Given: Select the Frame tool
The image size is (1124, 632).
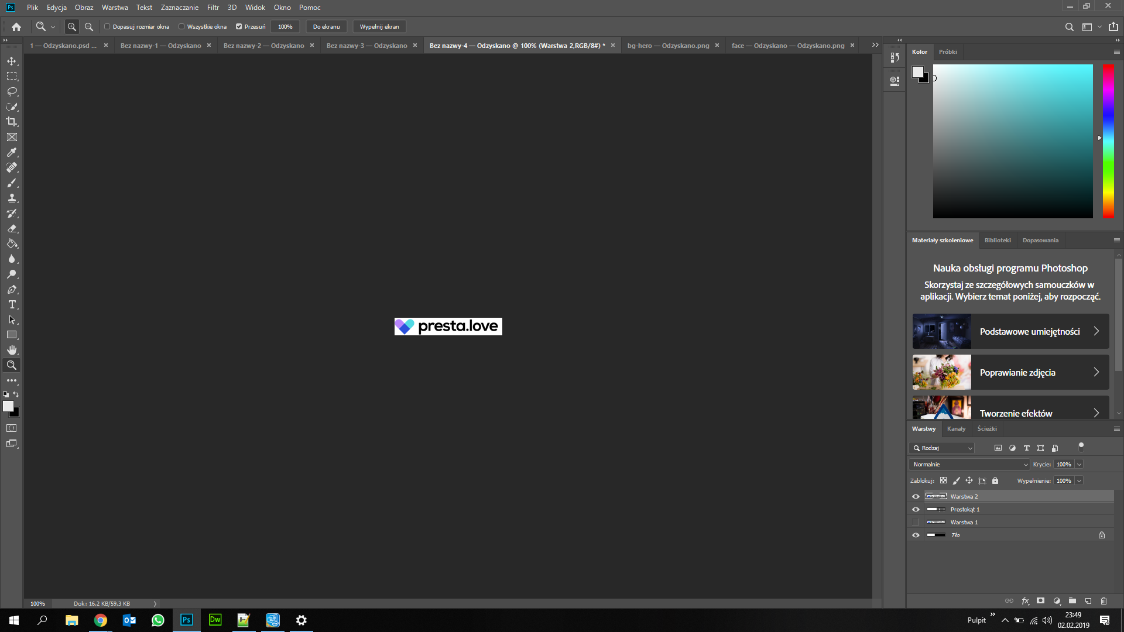Looking at the screenshot, I should point(12,137).
